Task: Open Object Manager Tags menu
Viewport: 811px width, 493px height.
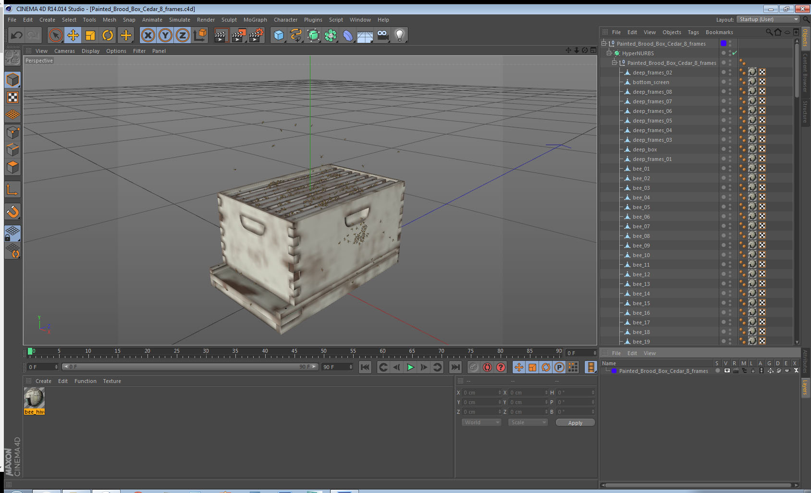Action: click(693, 32)
